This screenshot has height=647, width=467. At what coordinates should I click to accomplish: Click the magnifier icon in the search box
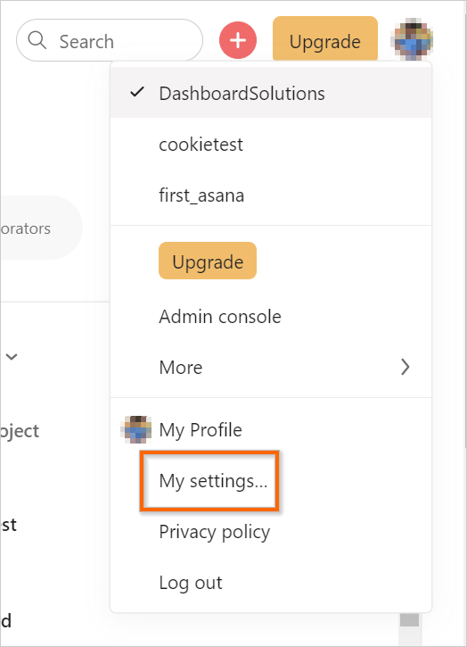(x=37, y=40)
